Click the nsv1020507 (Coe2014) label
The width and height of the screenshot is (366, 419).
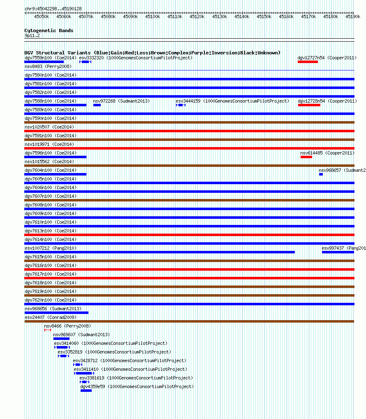49,127
